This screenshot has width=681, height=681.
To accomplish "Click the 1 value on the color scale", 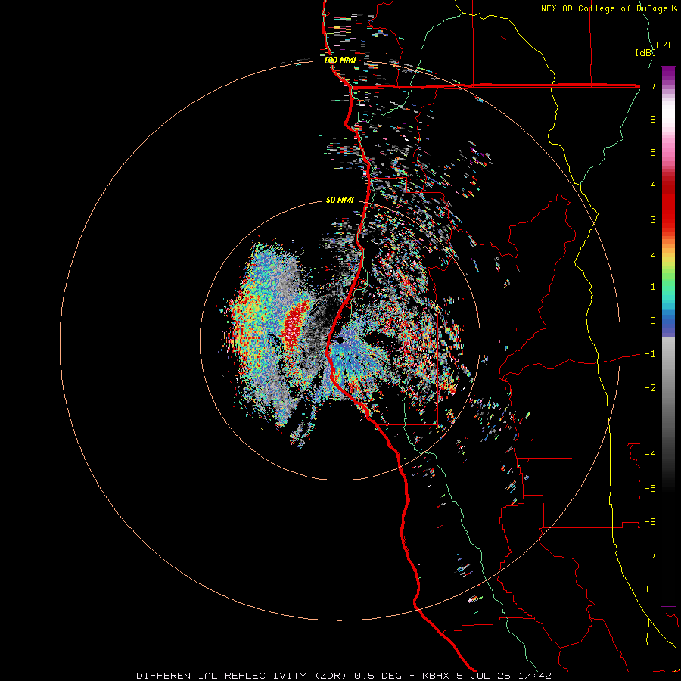I will point(653,287).
